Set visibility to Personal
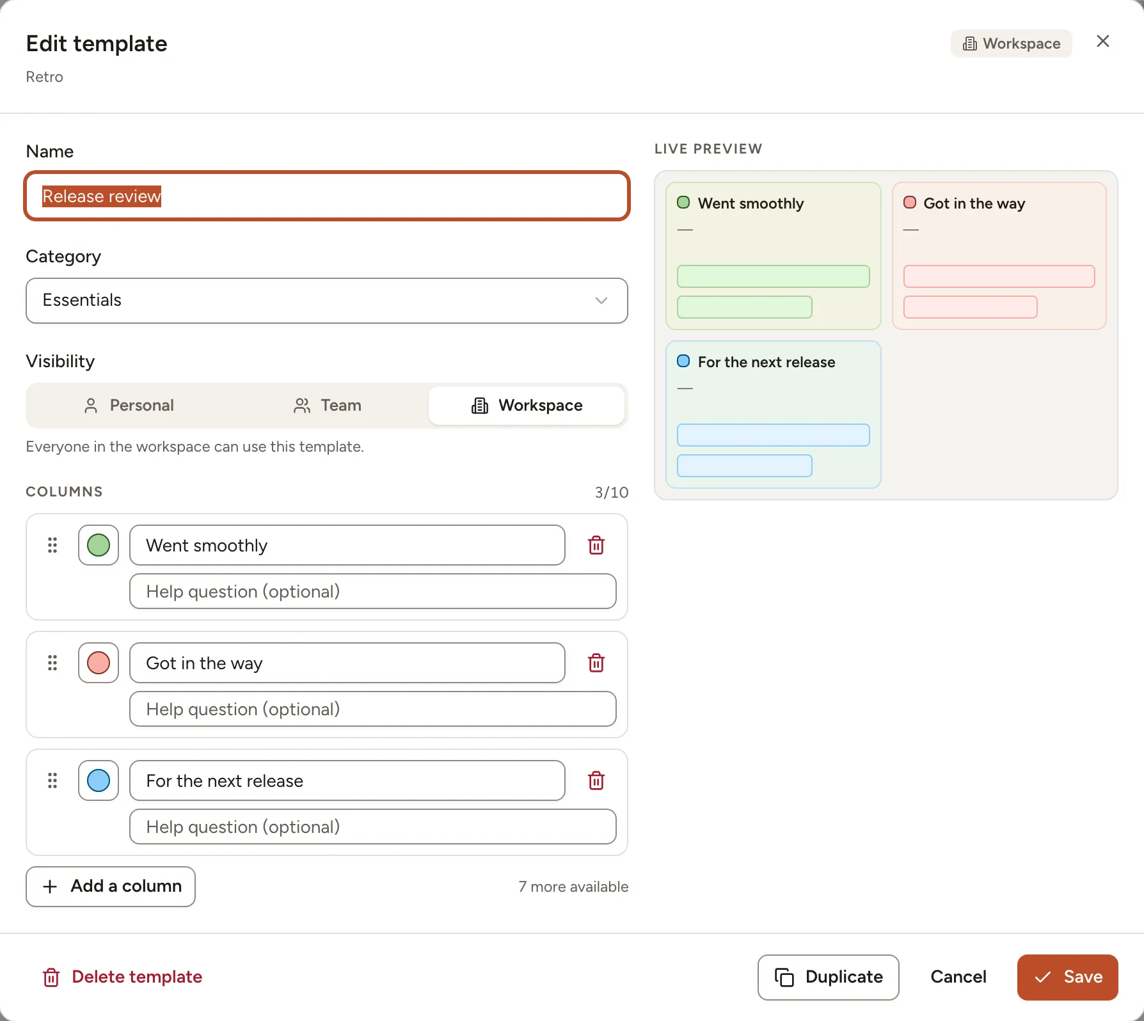The image size is (1144, 1021). 129,406
